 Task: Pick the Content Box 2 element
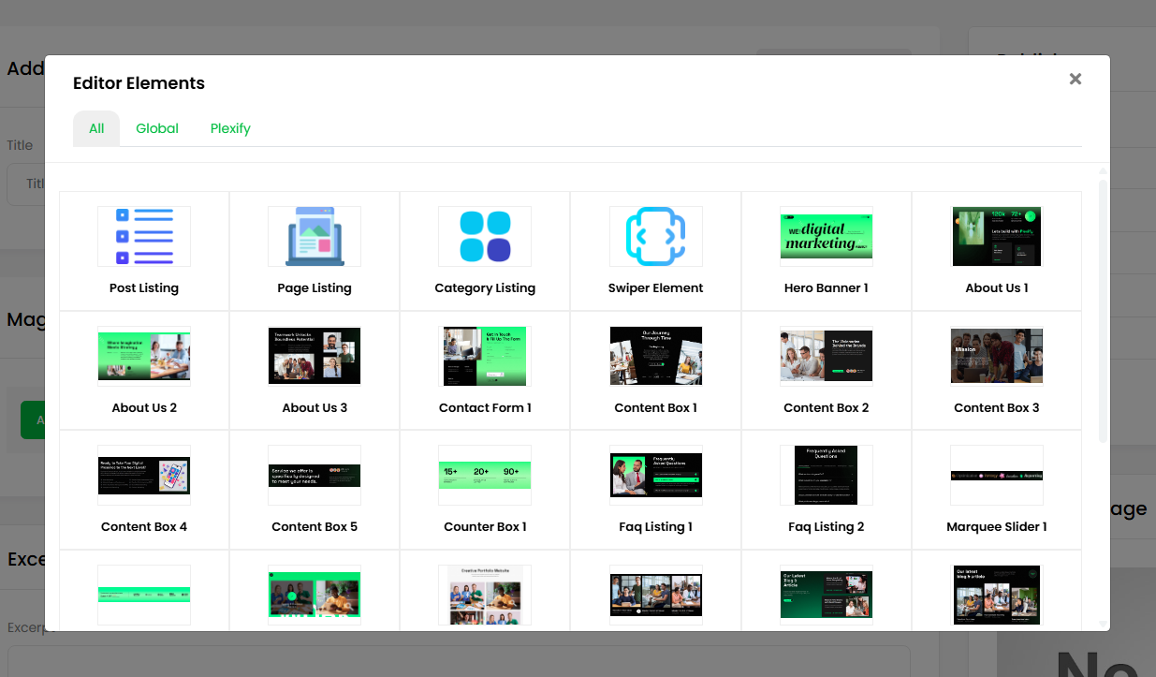click(x=826, y=356)
